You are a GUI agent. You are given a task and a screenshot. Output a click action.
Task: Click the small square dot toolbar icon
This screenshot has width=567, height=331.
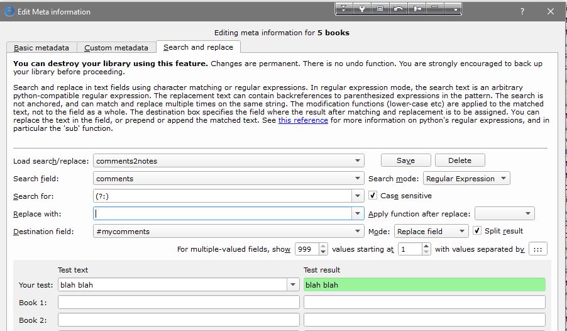pos(453,9)
